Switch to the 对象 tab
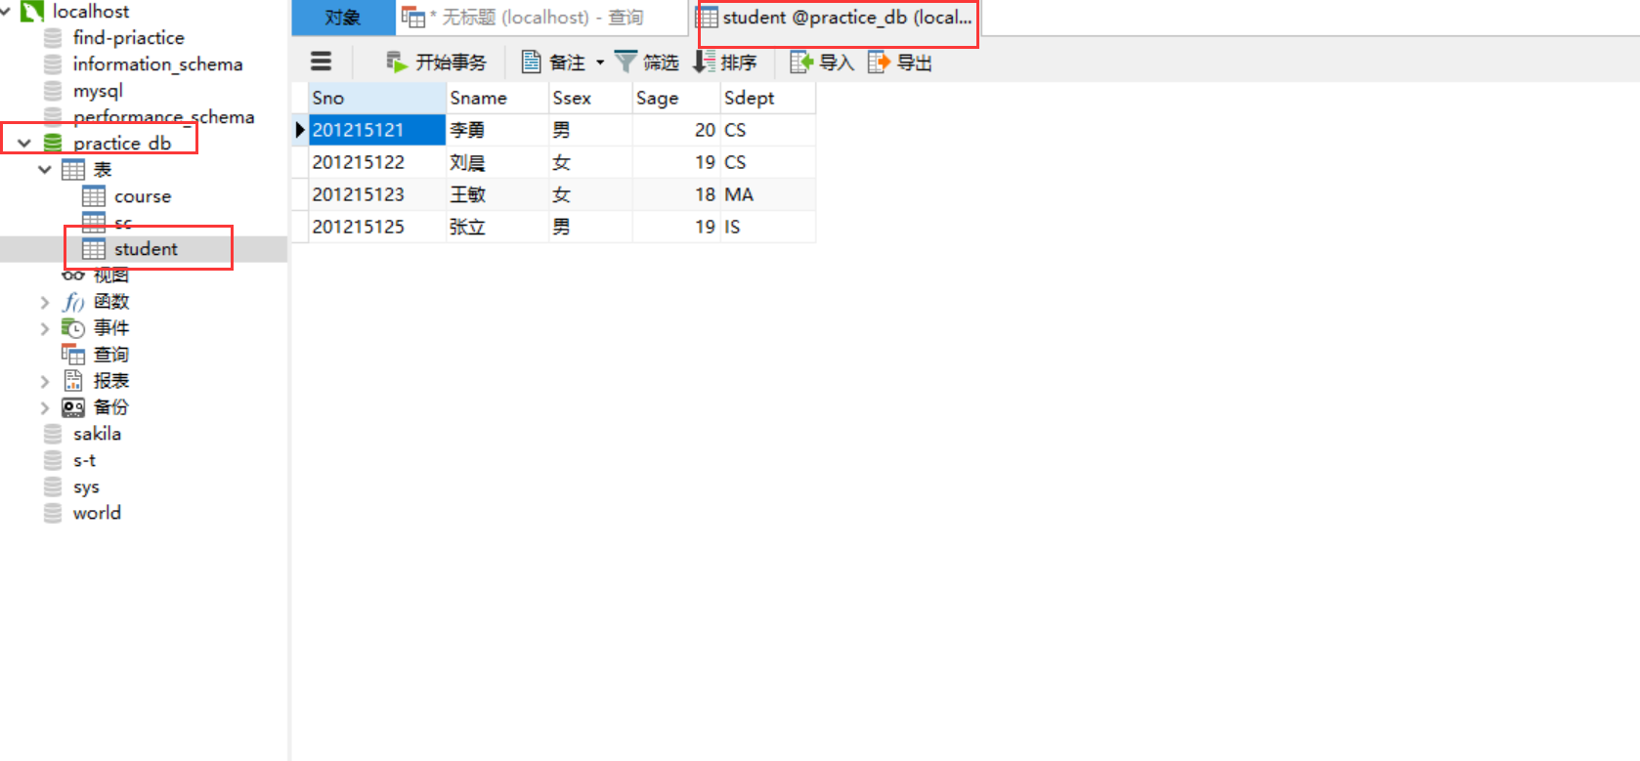 pos(343,18)
